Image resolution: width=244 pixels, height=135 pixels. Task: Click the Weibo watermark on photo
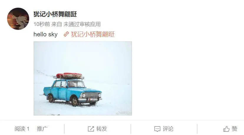click(124, 113)
